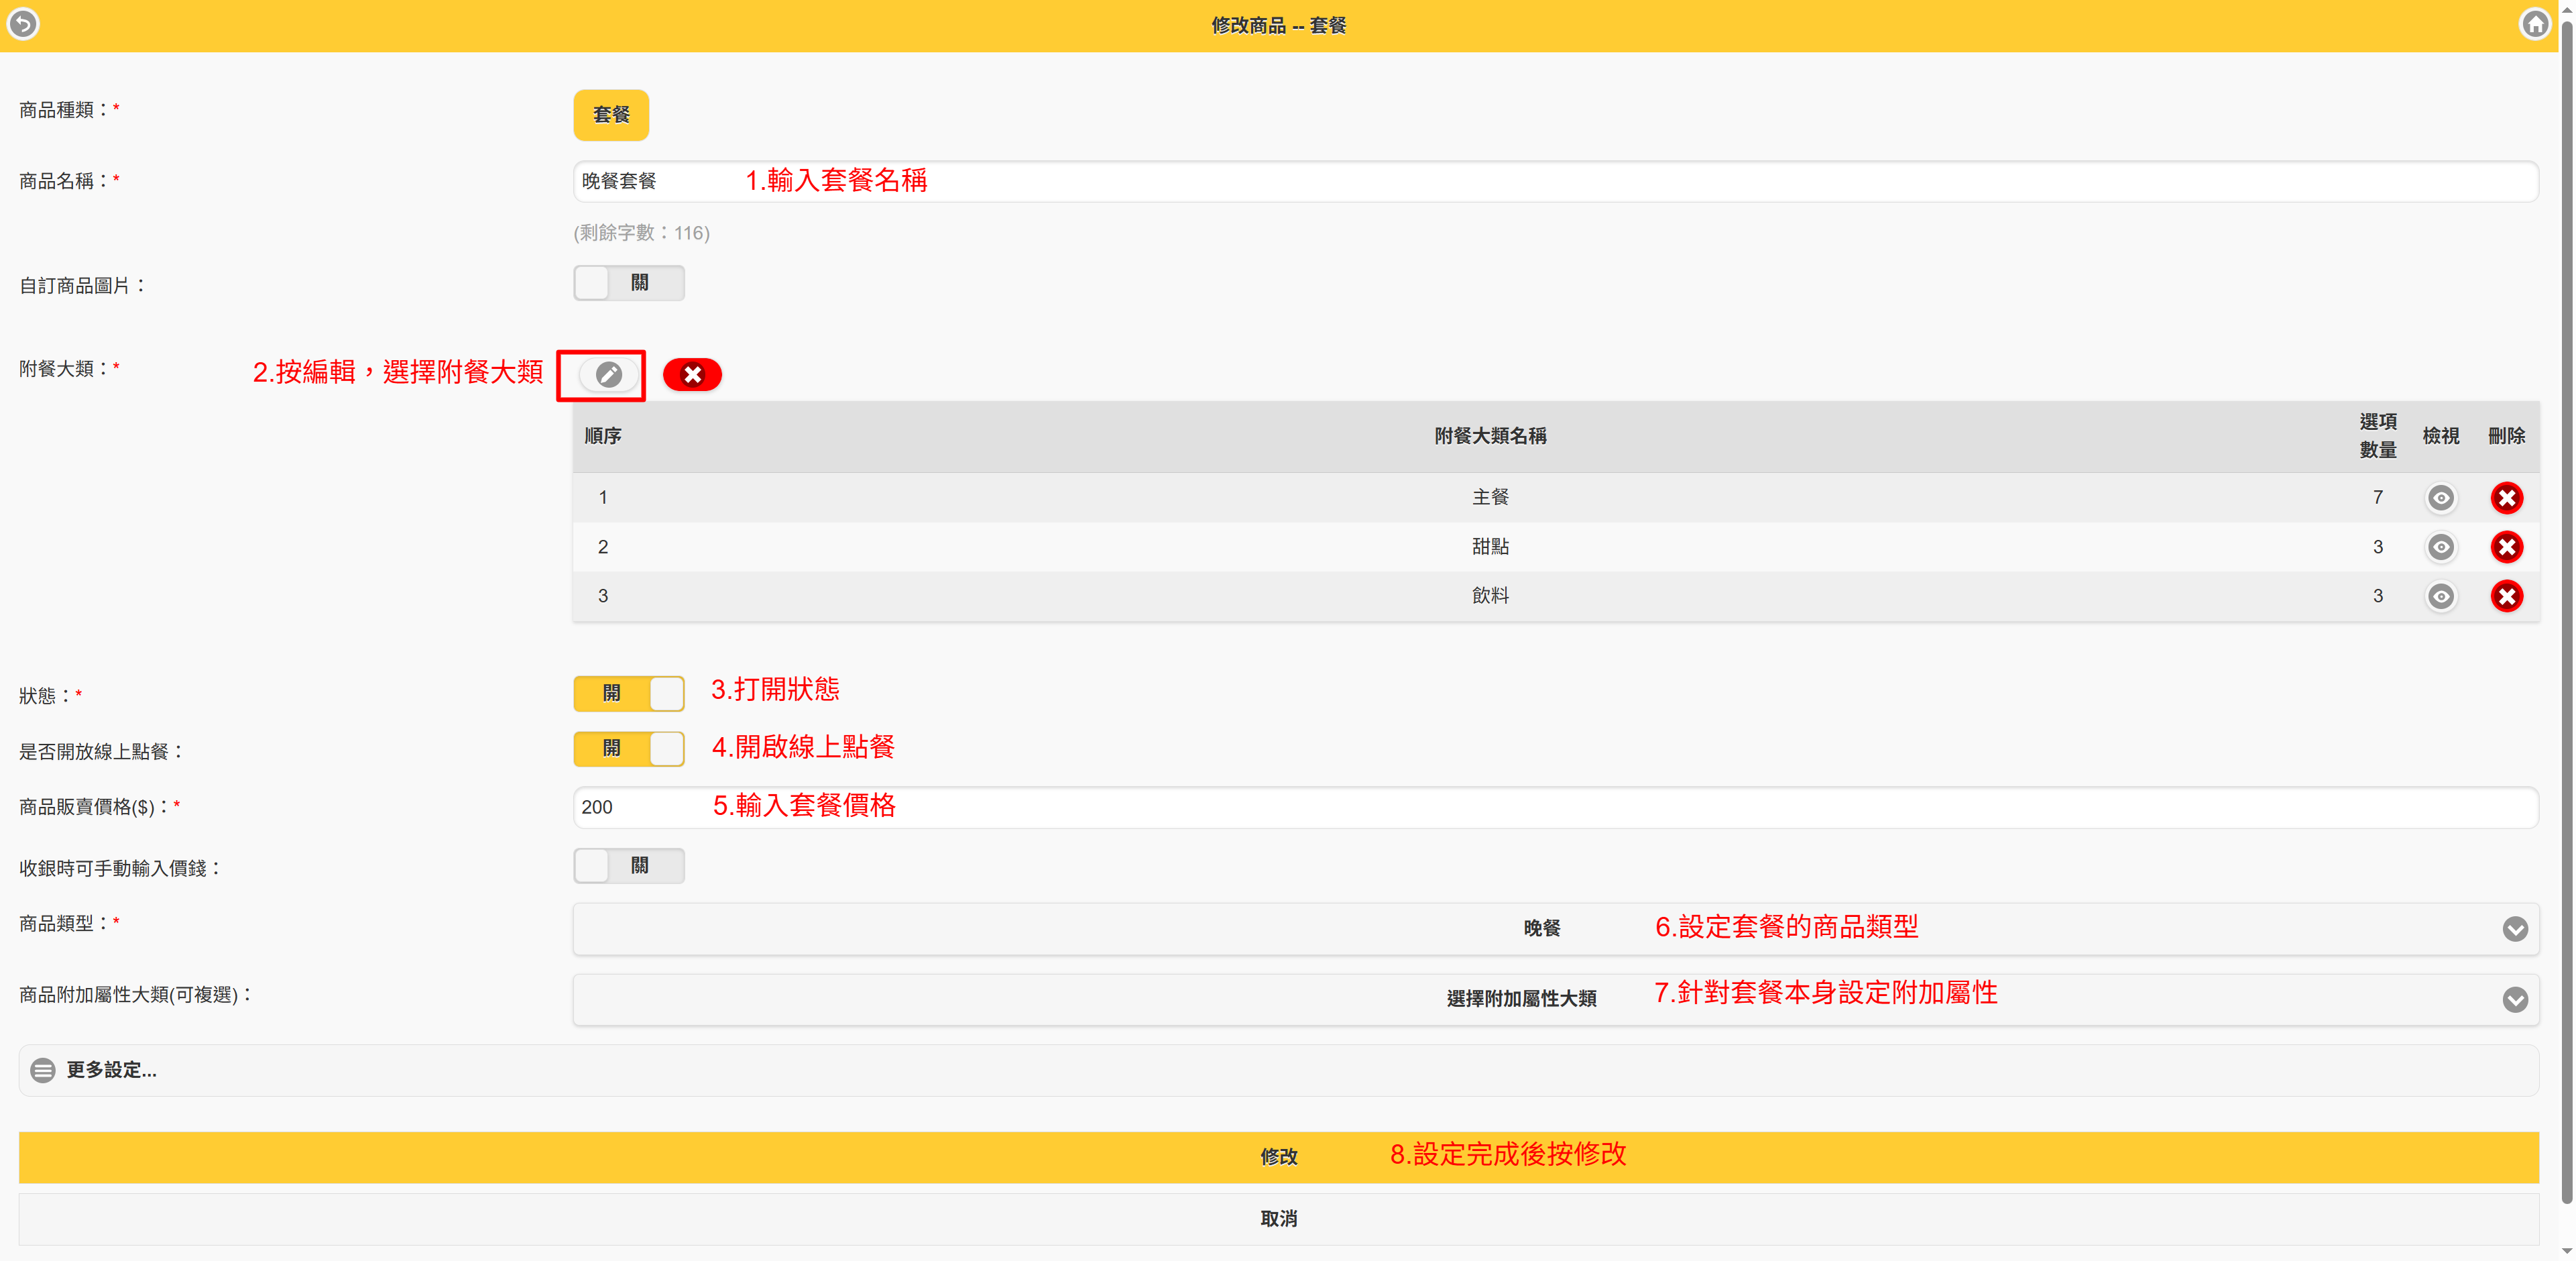This screenshot has height=1261, width=2576.
Task: Click the red clear icon beside the edit pencil
Action: click(692, 375)
